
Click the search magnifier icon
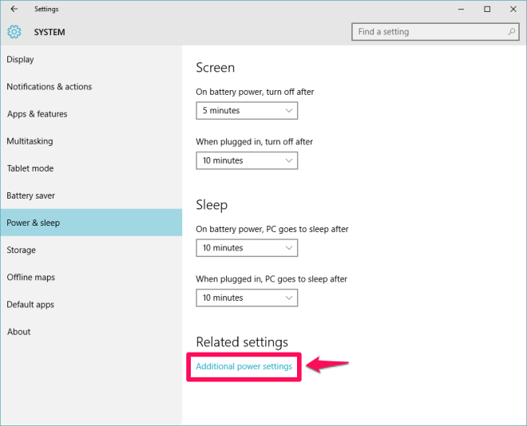coord(511,32)
